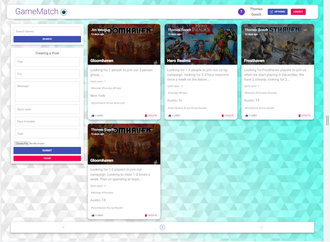This screenshot has height=242, width=330.
Task: Select page 1 in the pagination
Action: click(163, 227)
